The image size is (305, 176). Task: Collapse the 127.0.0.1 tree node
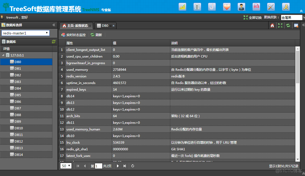3,55
